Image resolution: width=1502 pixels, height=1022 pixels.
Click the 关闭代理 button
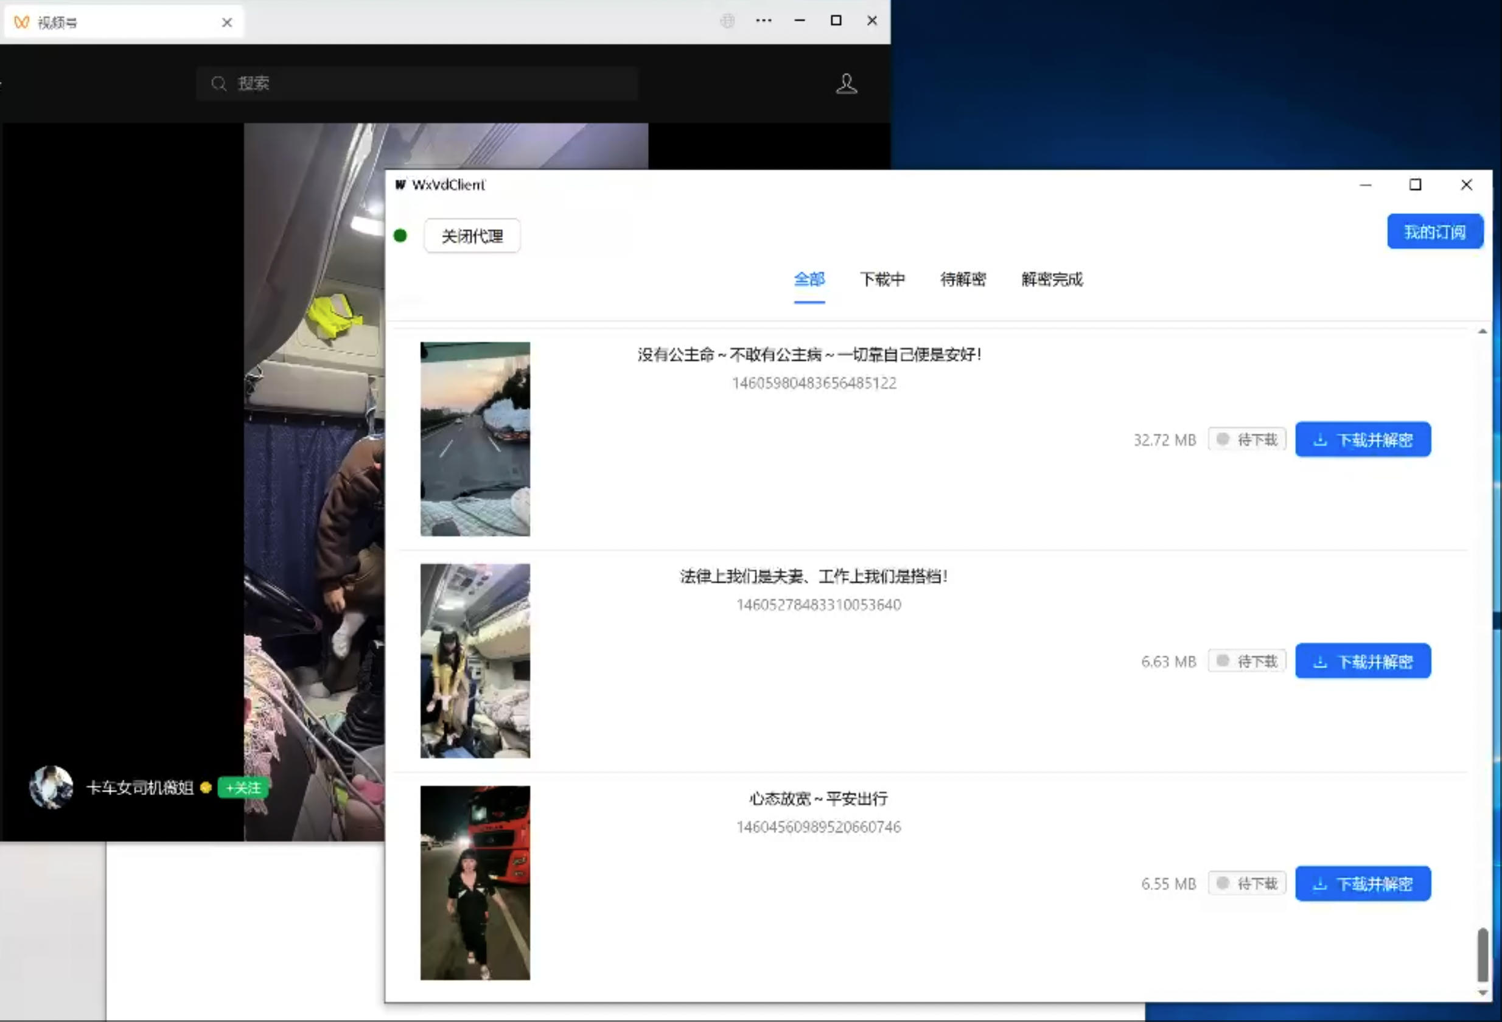(472, 236)
